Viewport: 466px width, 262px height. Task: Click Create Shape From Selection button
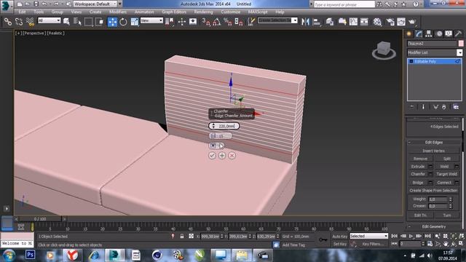click(x=434, y=191)
